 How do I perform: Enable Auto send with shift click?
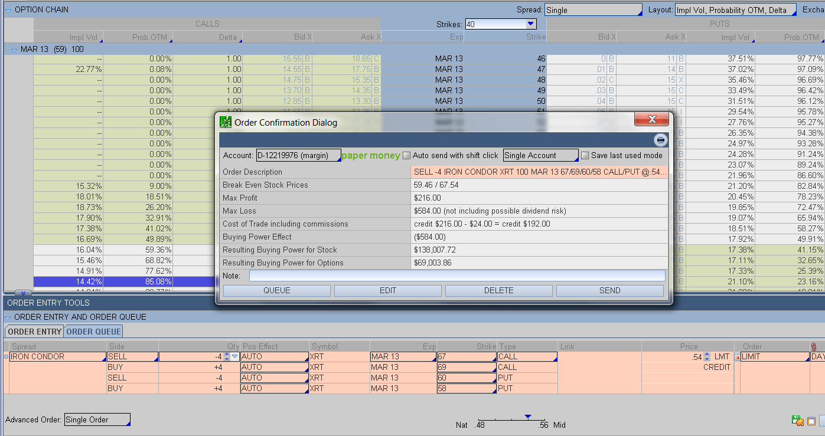tap(406, 156)
